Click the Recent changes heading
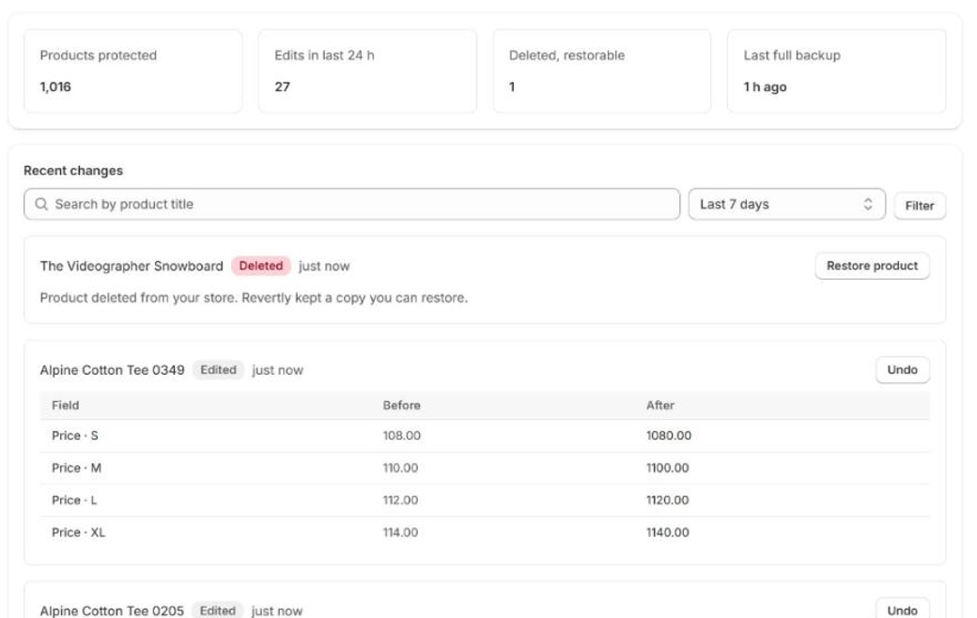The width and height of the screenshot is (977, 618). [x=73, y=171]
